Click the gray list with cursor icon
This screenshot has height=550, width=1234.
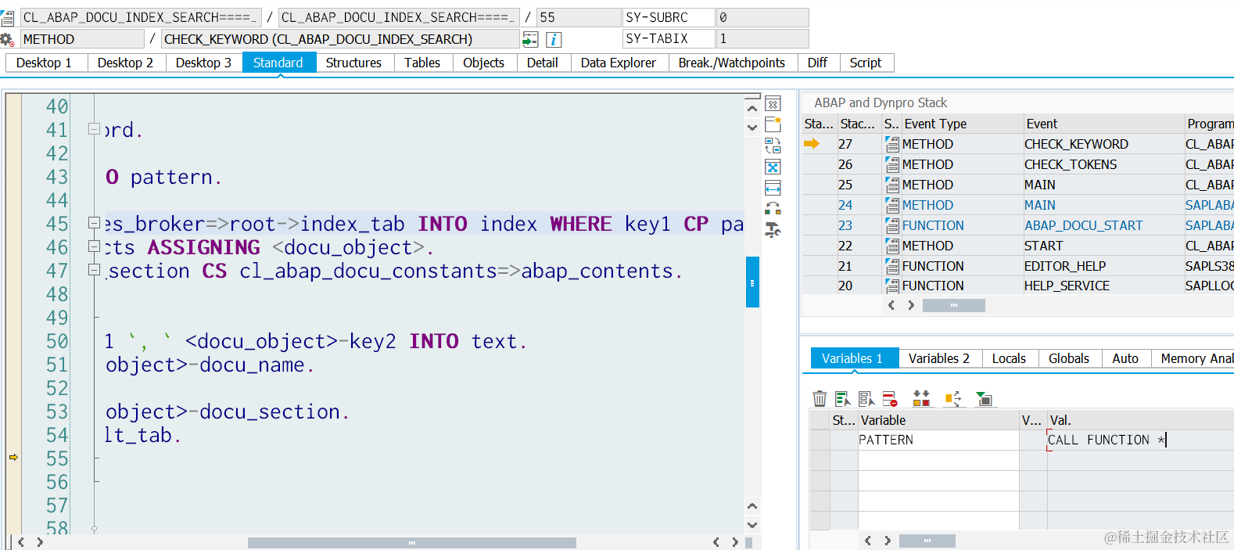tap(866, 399)
